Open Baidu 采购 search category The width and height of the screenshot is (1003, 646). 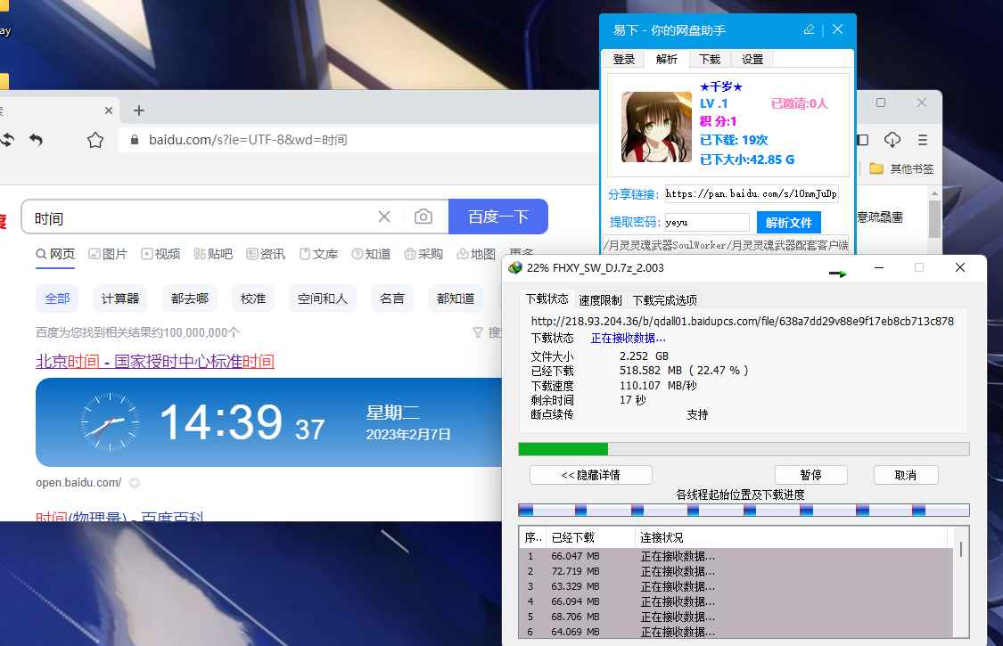coord(423,254)
